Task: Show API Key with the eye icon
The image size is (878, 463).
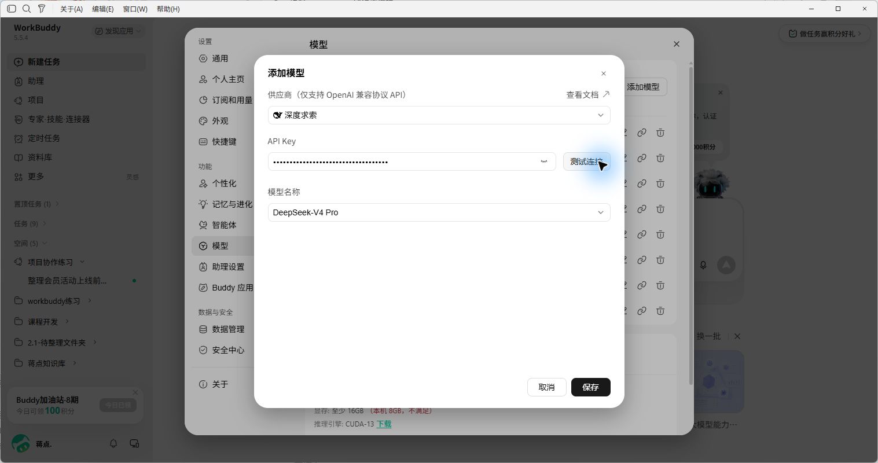Action: [543, 161]
